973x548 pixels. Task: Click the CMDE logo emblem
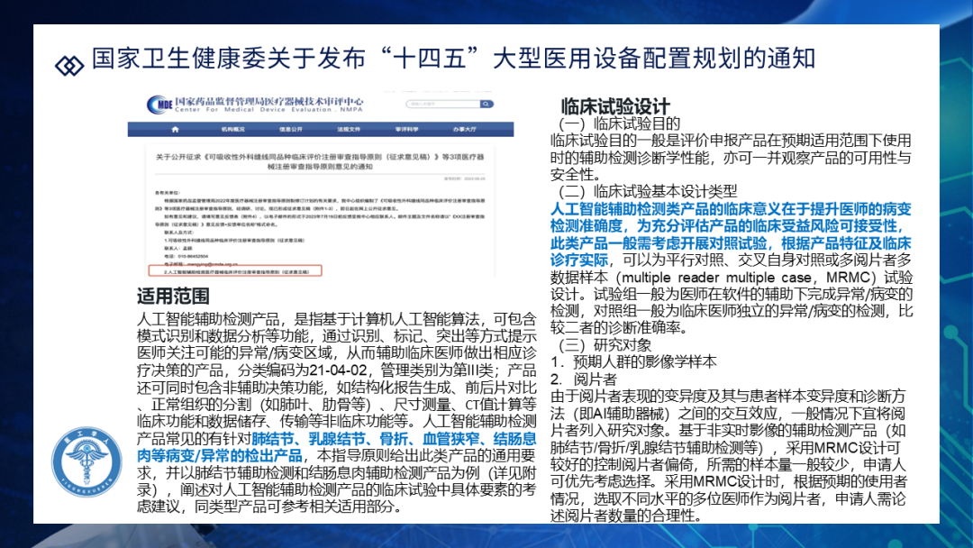coord(159,105)
